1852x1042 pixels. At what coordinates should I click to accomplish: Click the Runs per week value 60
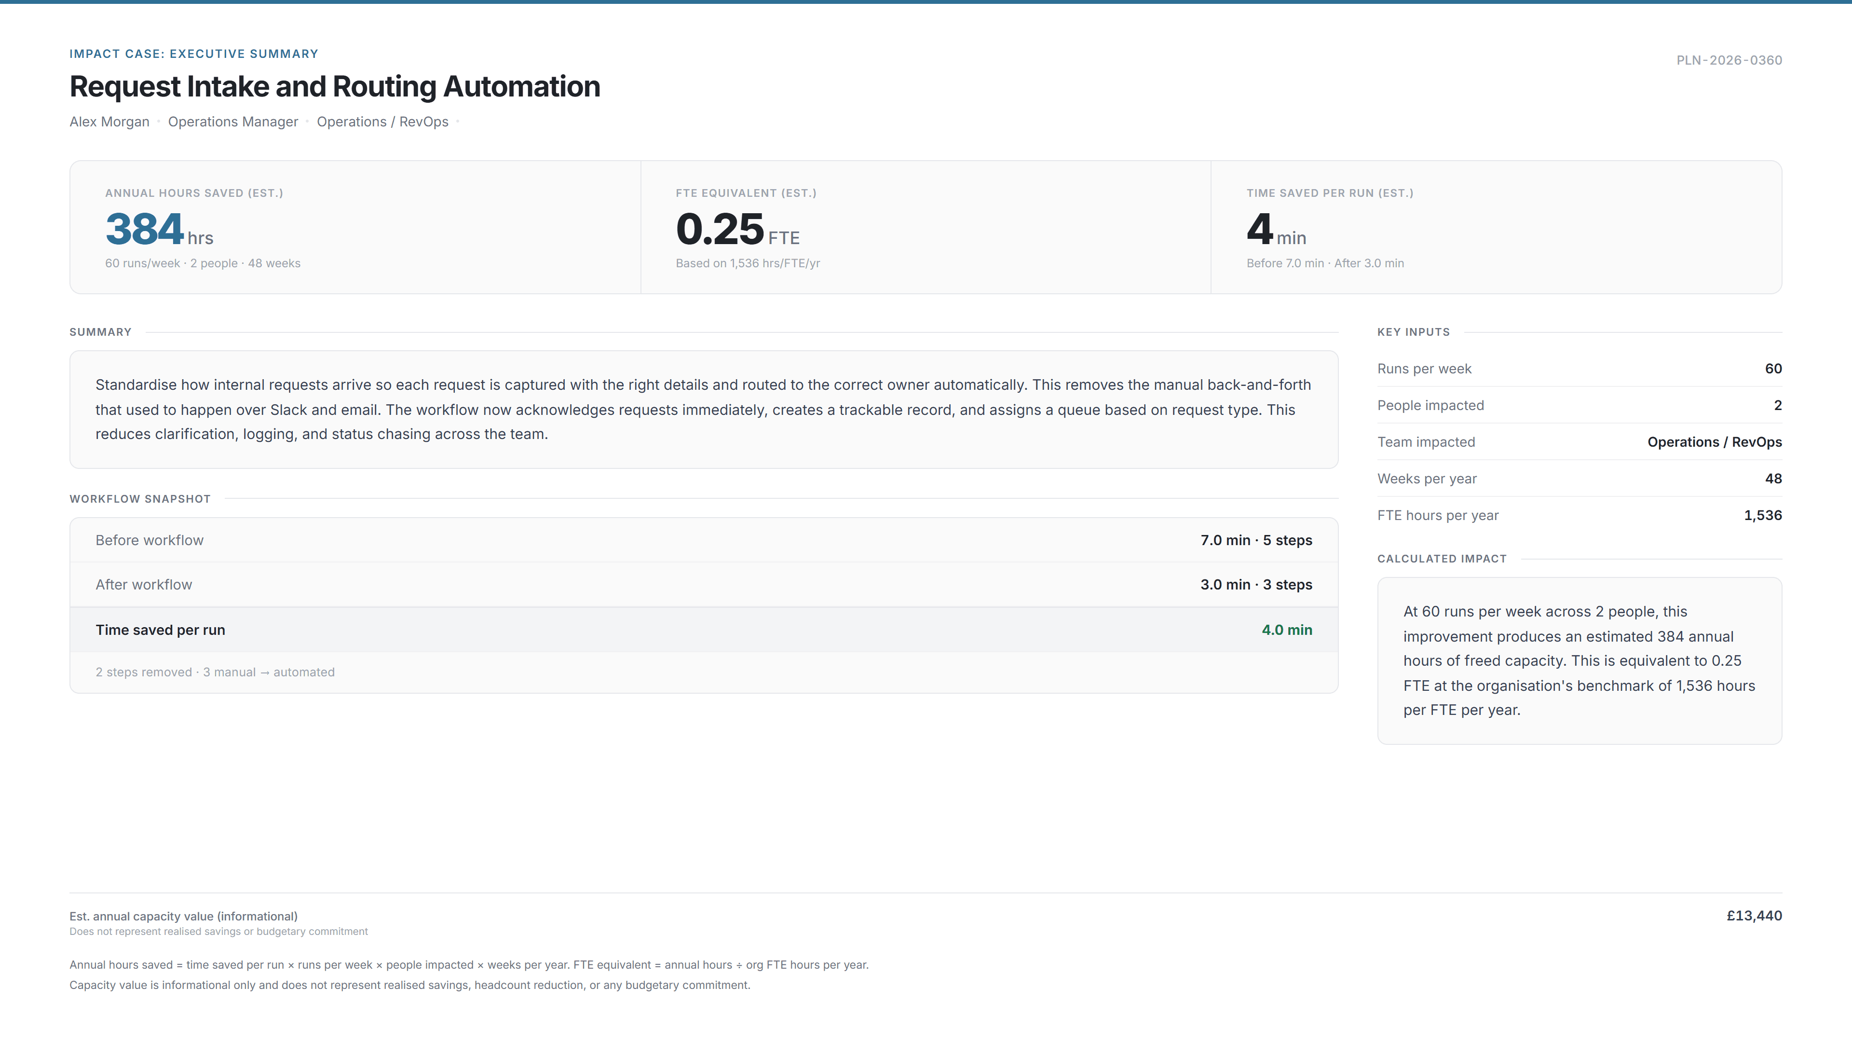coord(1774,368)
